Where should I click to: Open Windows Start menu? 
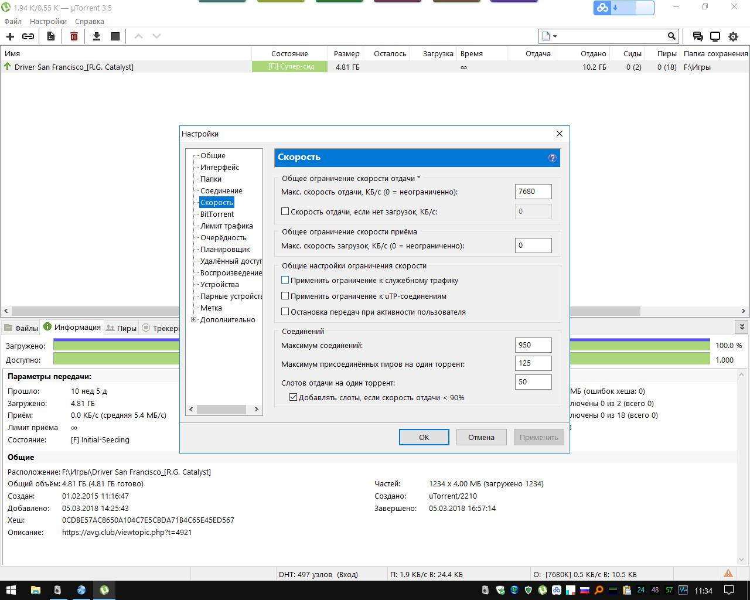tap(11, 590)
